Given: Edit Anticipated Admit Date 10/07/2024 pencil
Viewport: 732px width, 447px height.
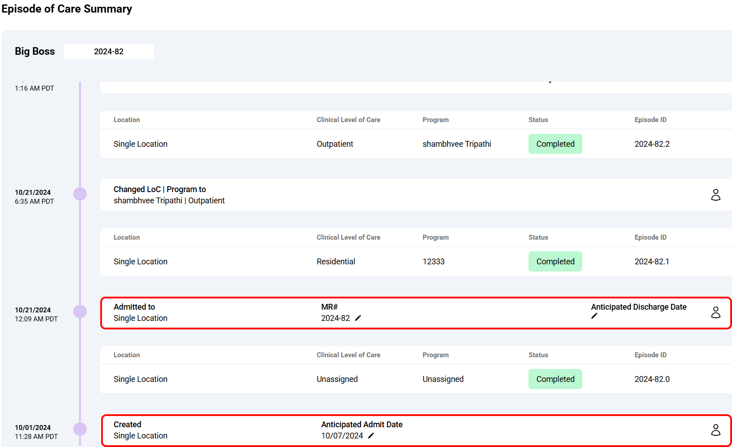Looking at the screenshot, I should coord(371,436).
